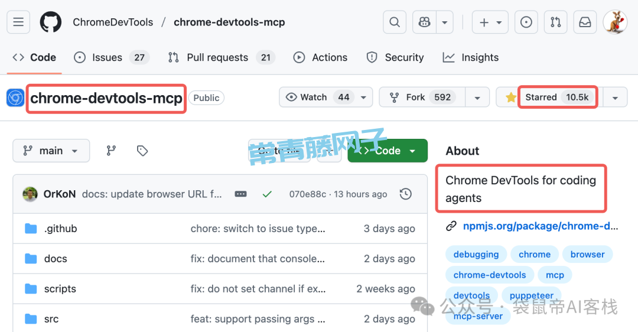Open the hamburger navigation menu

tap(18, 22)
